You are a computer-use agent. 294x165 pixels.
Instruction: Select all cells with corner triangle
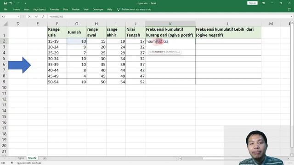[x=6, y=24]
